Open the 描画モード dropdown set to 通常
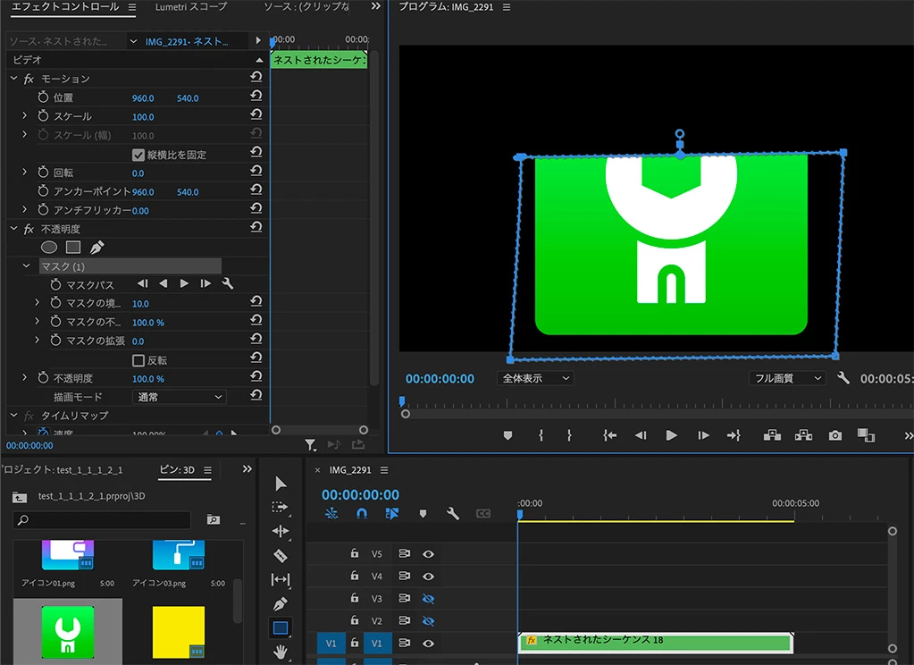Image resolution: width=914 pixels, height=665 pixels. (x=179, y=397)
